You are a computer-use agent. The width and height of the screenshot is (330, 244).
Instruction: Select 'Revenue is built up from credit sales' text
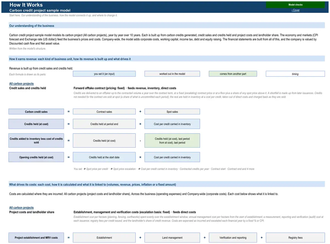click(x=41, y=68)
